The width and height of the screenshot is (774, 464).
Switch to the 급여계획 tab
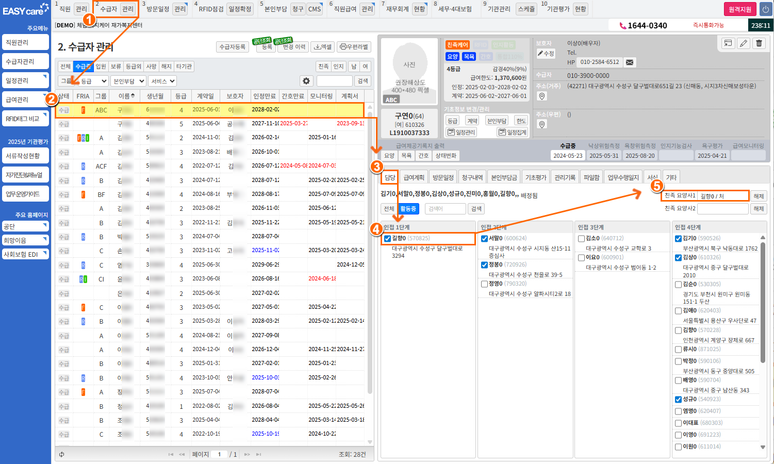[414, 177]
